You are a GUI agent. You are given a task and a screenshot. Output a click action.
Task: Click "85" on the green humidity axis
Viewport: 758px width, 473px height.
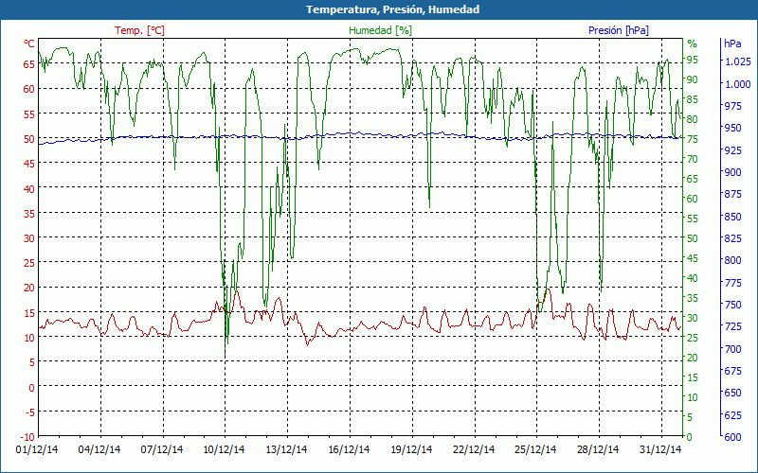[693, 100]
